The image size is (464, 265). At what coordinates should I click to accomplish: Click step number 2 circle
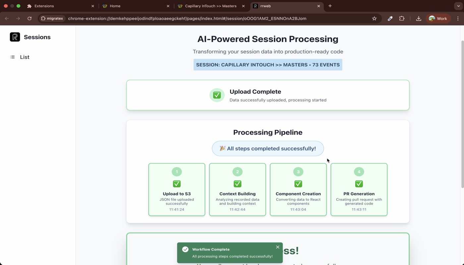(237, 172)
